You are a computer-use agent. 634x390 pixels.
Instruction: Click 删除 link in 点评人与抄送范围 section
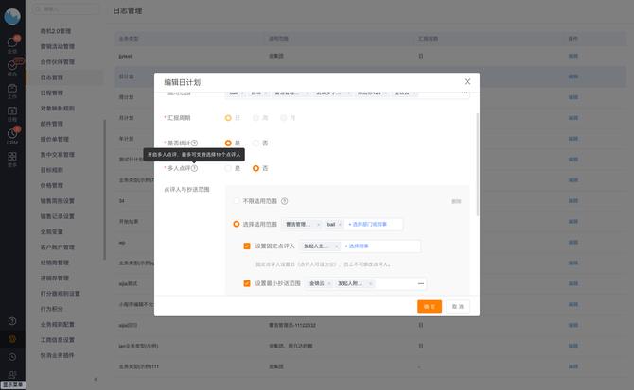point(456,201)
